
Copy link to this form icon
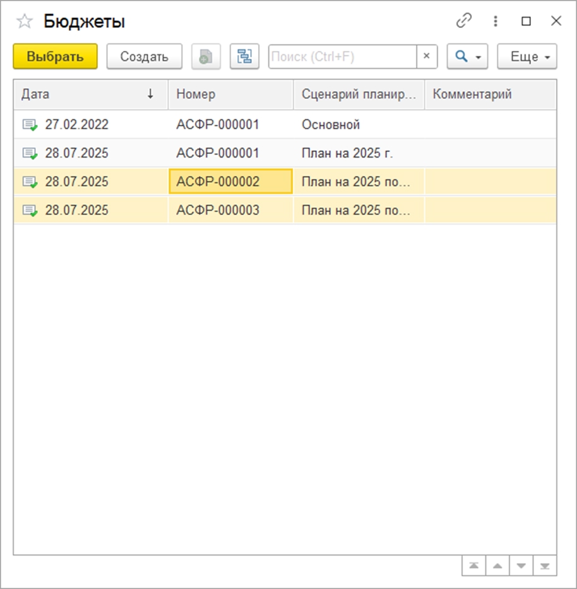(x=464, y=21)
